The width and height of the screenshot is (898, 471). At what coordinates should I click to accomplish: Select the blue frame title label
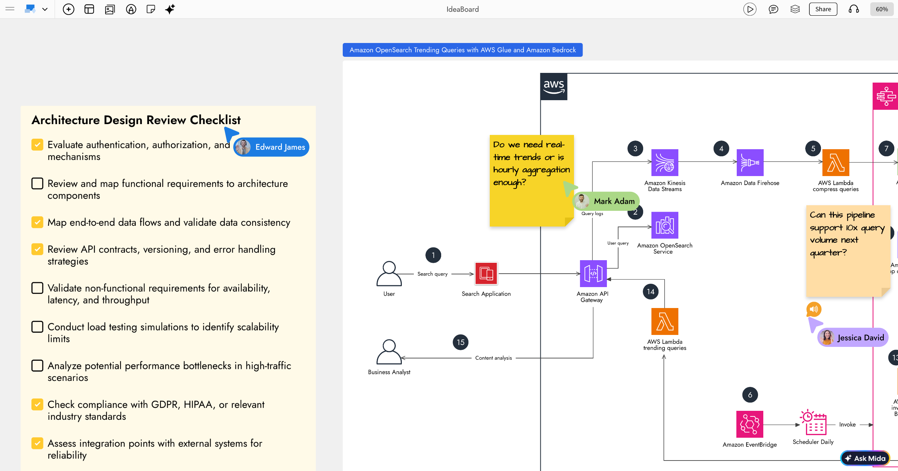462,50
